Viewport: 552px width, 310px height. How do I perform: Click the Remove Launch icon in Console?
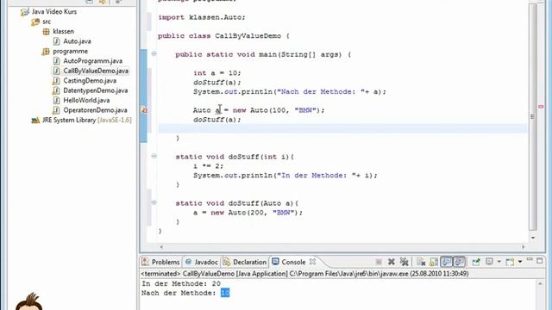[x=391, y=262]
